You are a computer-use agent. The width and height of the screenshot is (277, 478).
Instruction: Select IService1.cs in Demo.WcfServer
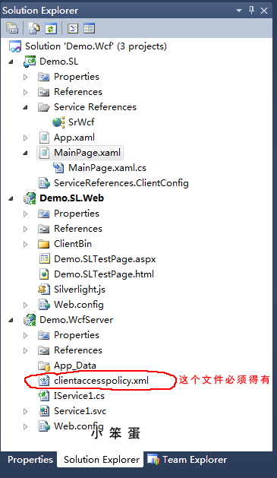(x=79, y=396)
